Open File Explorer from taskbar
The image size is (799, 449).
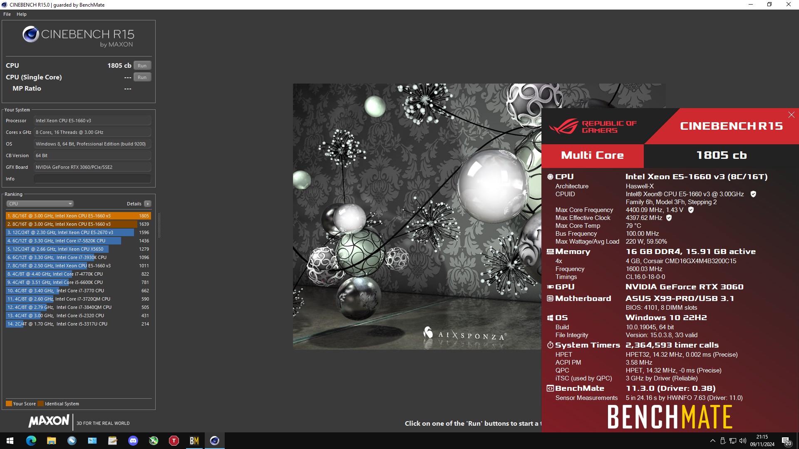click(51, 441)
